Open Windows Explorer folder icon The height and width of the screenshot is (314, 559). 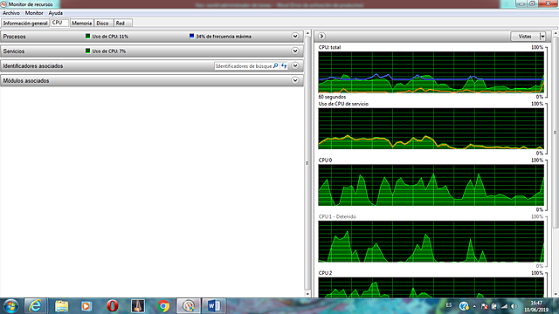click(x=61, y=306)
